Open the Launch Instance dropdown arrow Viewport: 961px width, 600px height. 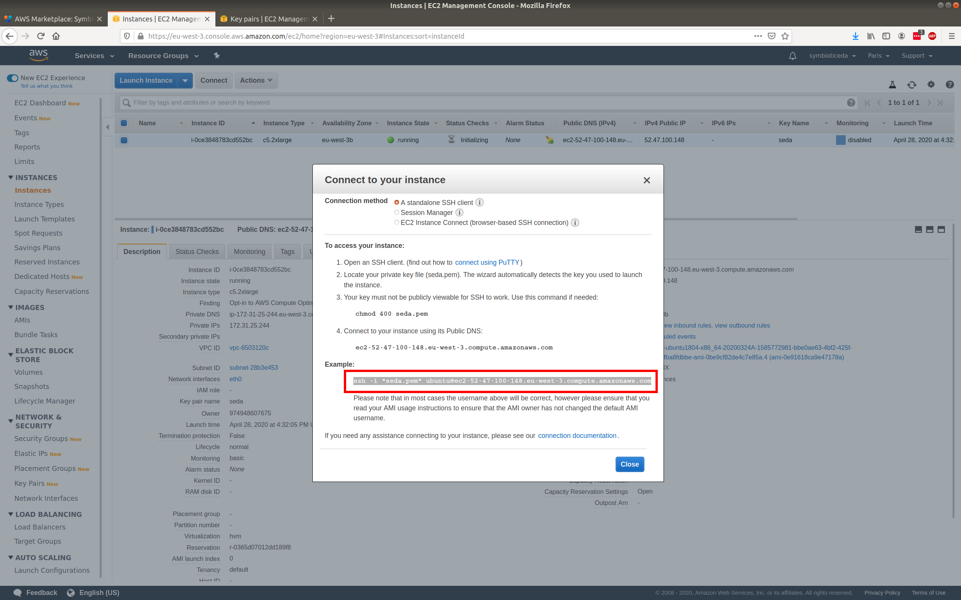pyautogui.click(x=185, y=80)
